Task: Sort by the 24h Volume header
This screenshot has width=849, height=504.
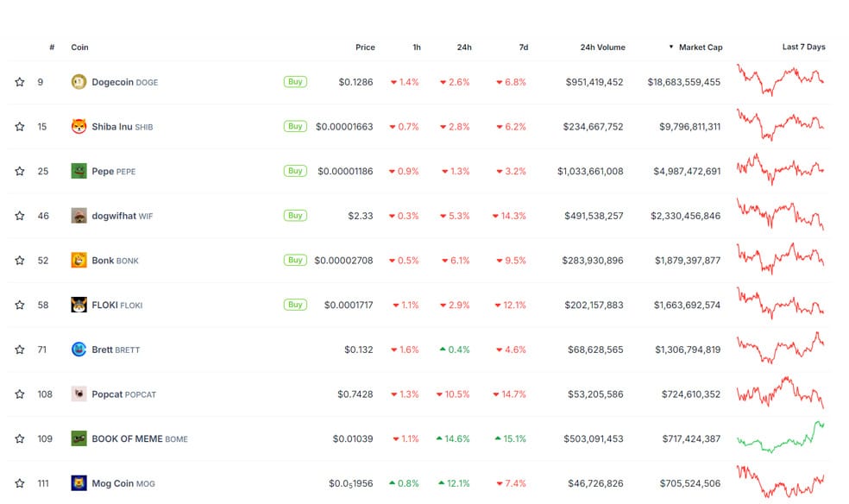Action: 602,47
